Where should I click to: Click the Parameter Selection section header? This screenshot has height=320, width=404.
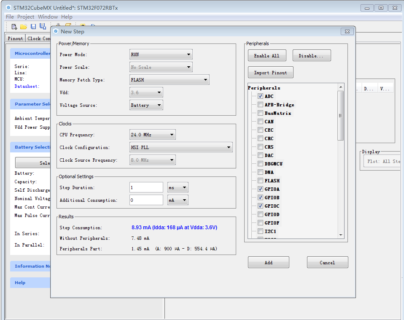30,104
